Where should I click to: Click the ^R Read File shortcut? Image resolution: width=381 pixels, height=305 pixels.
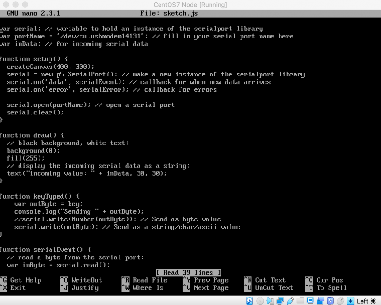pos(144,280)
